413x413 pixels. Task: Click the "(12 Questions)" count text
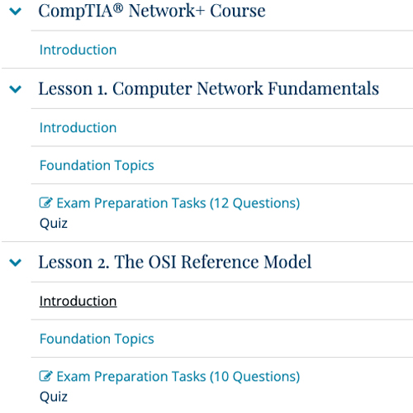click(x=254, y=203)
